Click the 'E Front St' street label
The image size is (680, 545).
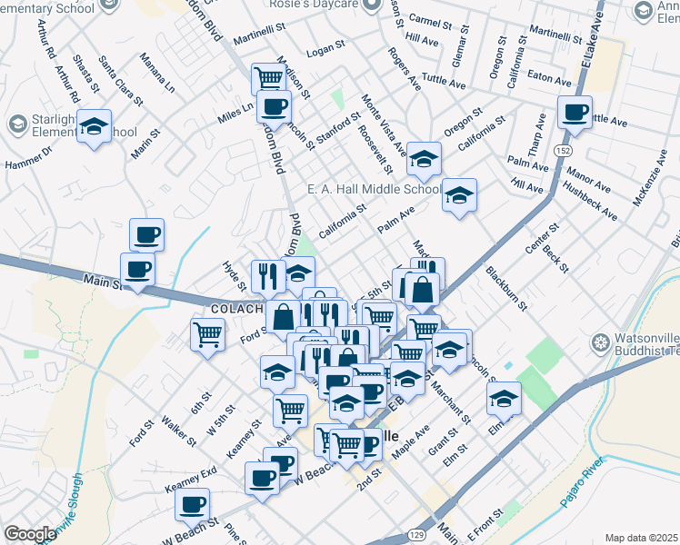coord(485,526)
